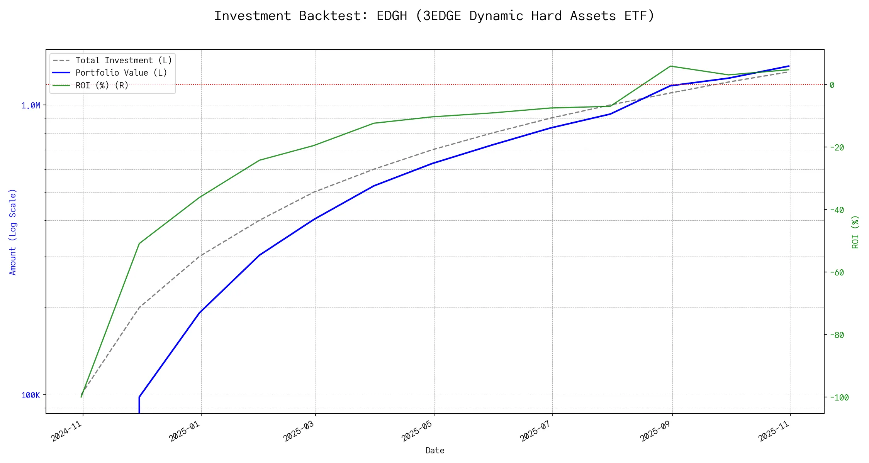This screenshot has width=869, height=463.
Task: Click the 0 tick on ROI axis
Action: point(832,85)
